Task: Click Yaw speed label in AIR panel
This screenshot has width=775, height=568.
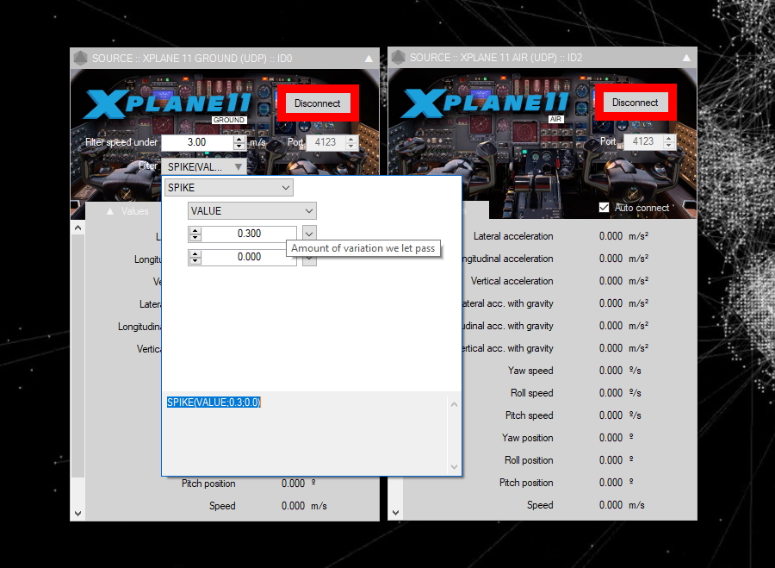Action: pos(530,371)
